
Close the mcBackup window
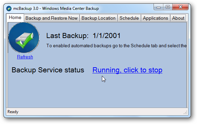pos(180,7)
